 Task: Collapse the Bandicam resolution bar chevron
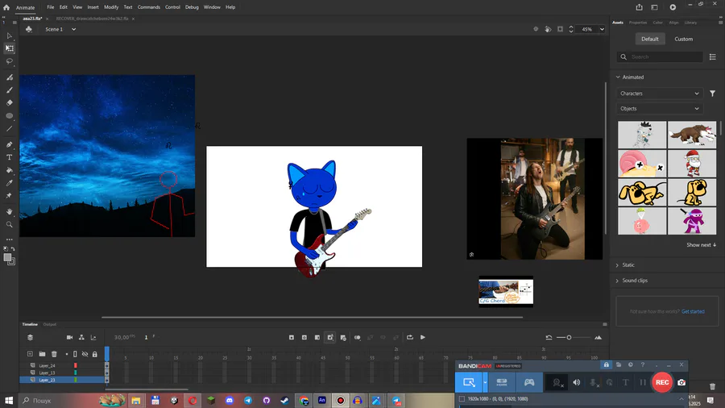pyautogui.click(x=681, y=399)
